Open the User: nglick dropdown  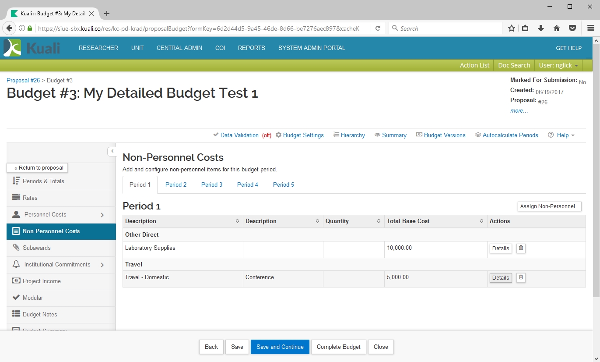click(558, 65)
